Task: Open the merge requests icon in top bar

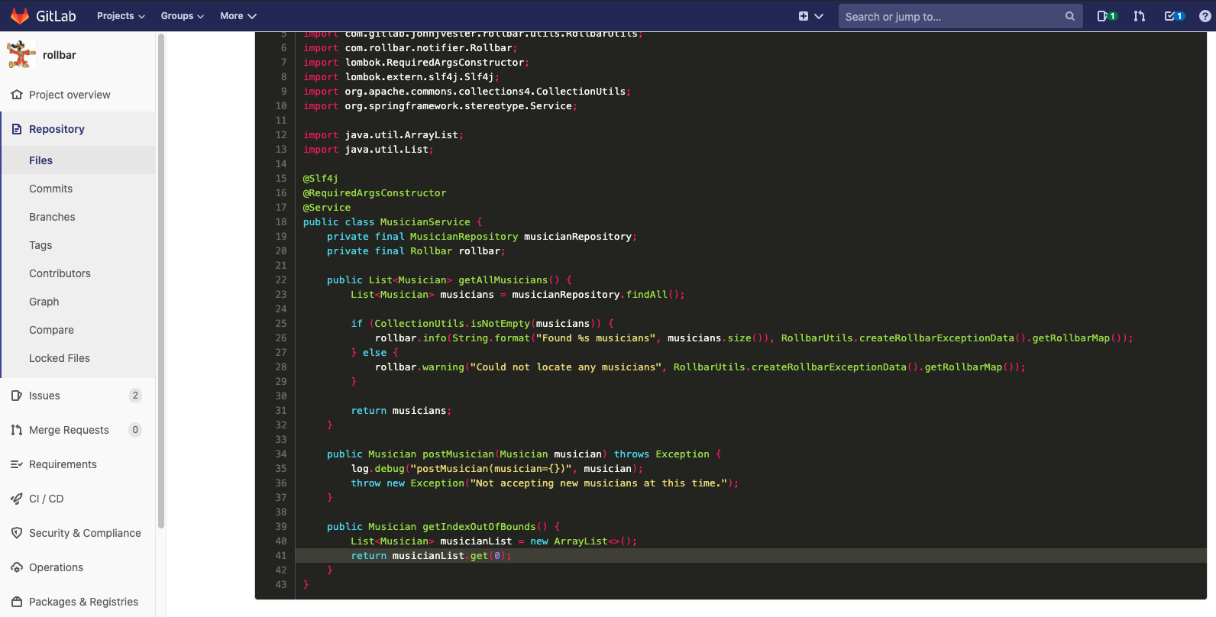Action: (1140, 16)
